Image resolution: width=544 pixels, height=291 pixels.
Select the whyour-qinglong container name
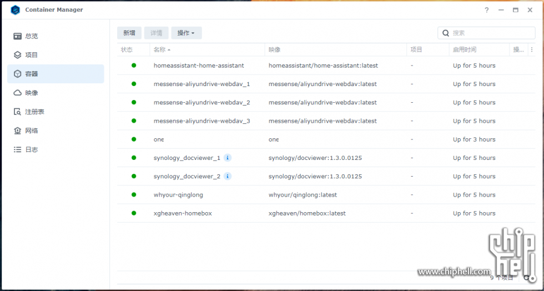click(x=178, y=195)
